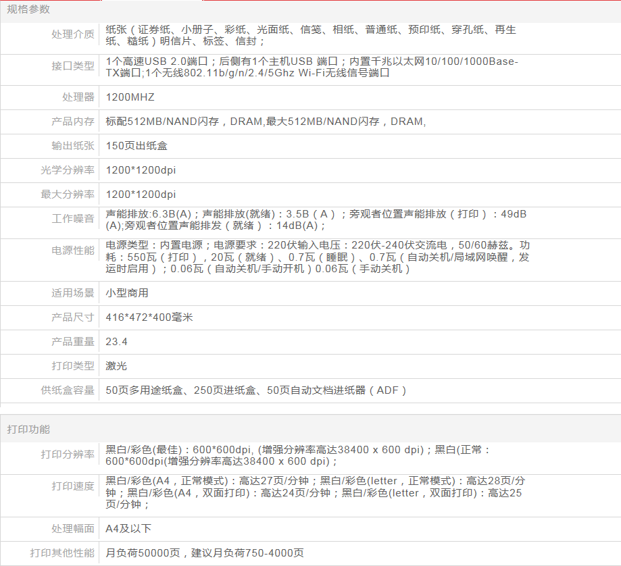Click the 电源性能 row label
The width and height of the screenshot is (621, 566).
click(73, 251)
